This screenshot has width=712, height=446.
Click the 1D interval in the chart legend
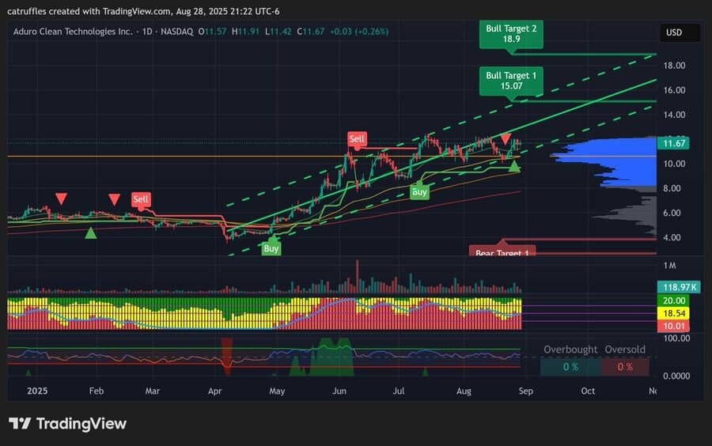tap(147, 32)
